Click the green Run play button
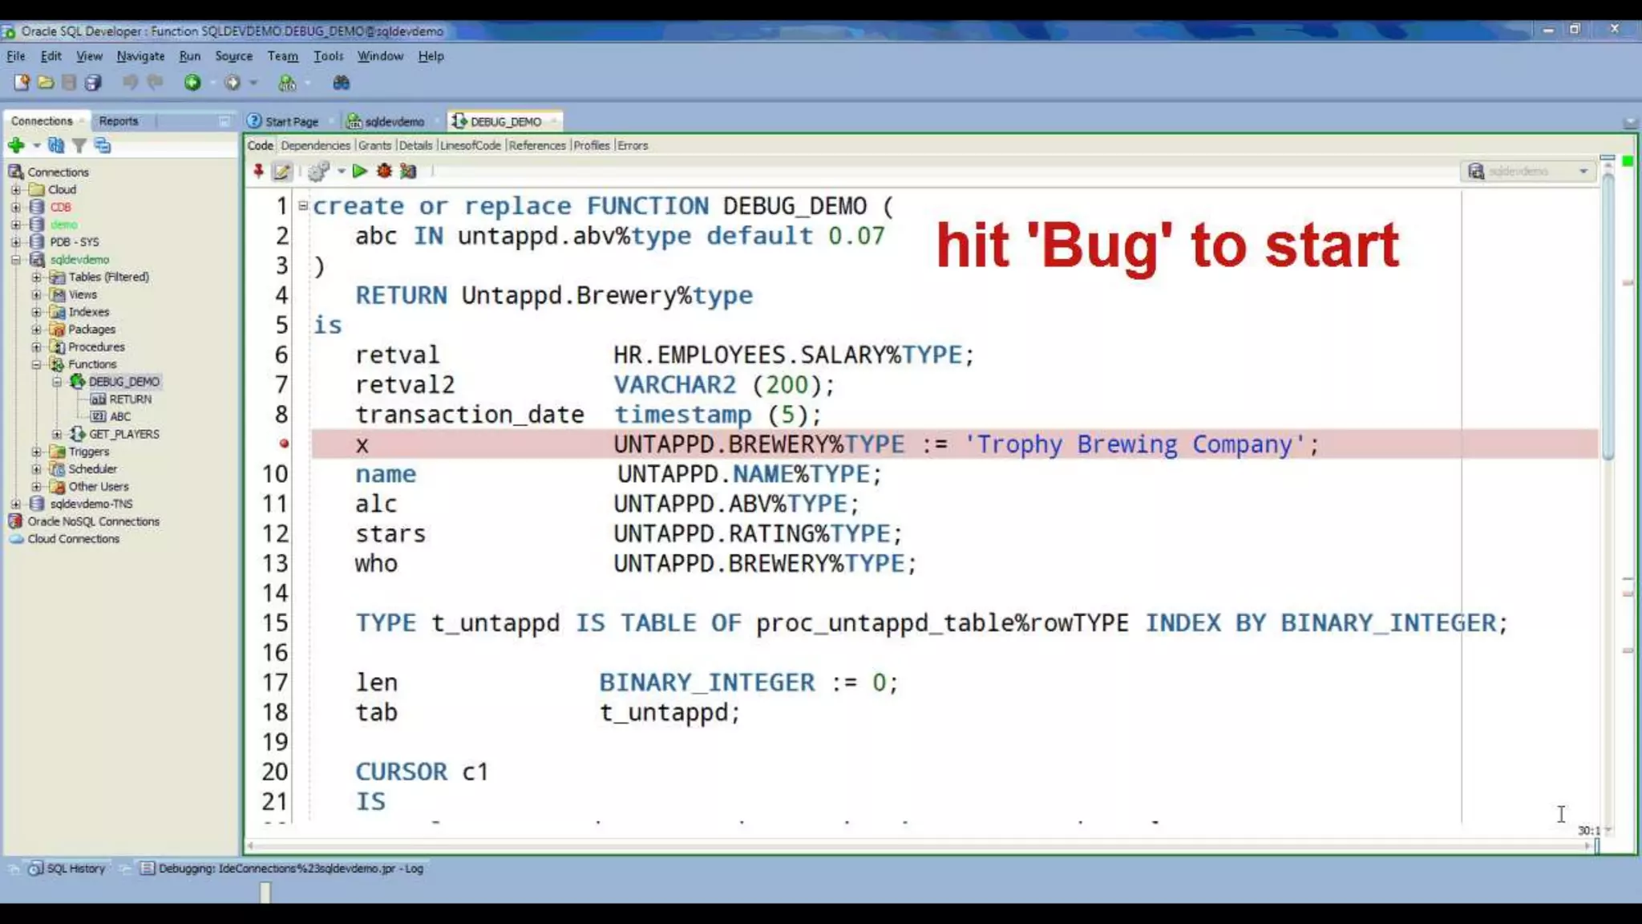 360,171
